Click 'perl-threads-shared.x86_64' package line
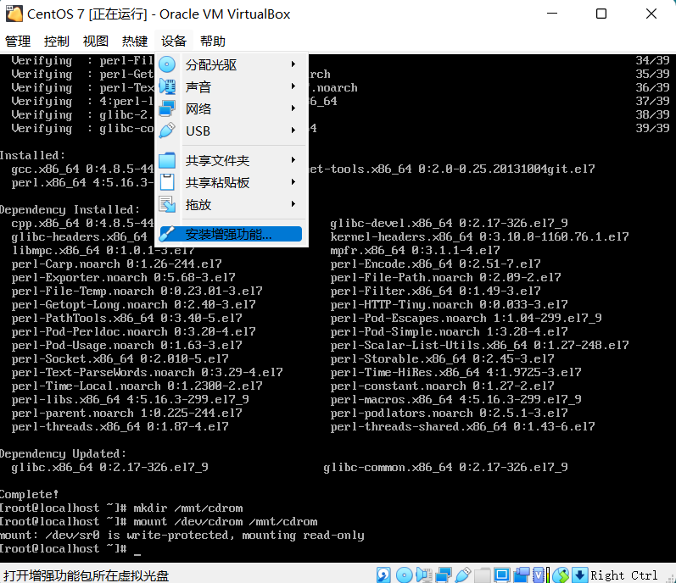The width and height of the screenshot is (676, 583). [x=462, y=427]
